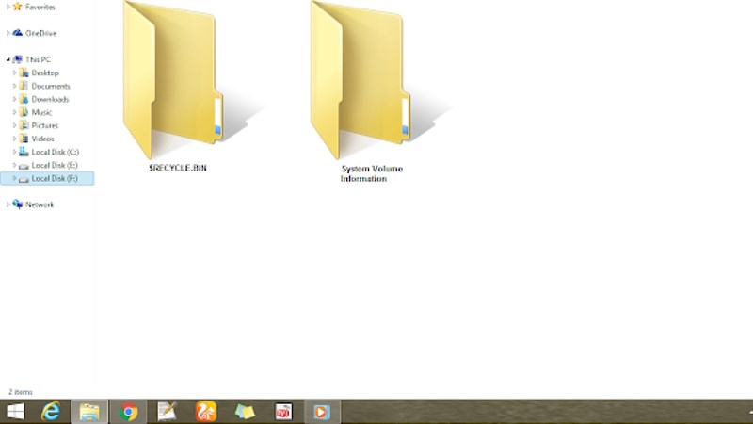Open the Music label in the sidebar

pyautogui.click(x=41, y=112)
